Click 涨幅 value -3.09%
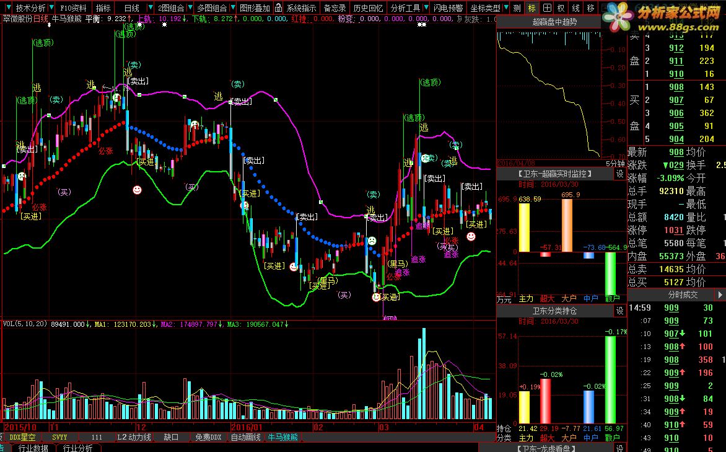Viewport: 726px width, 452px height. point(670,178)
